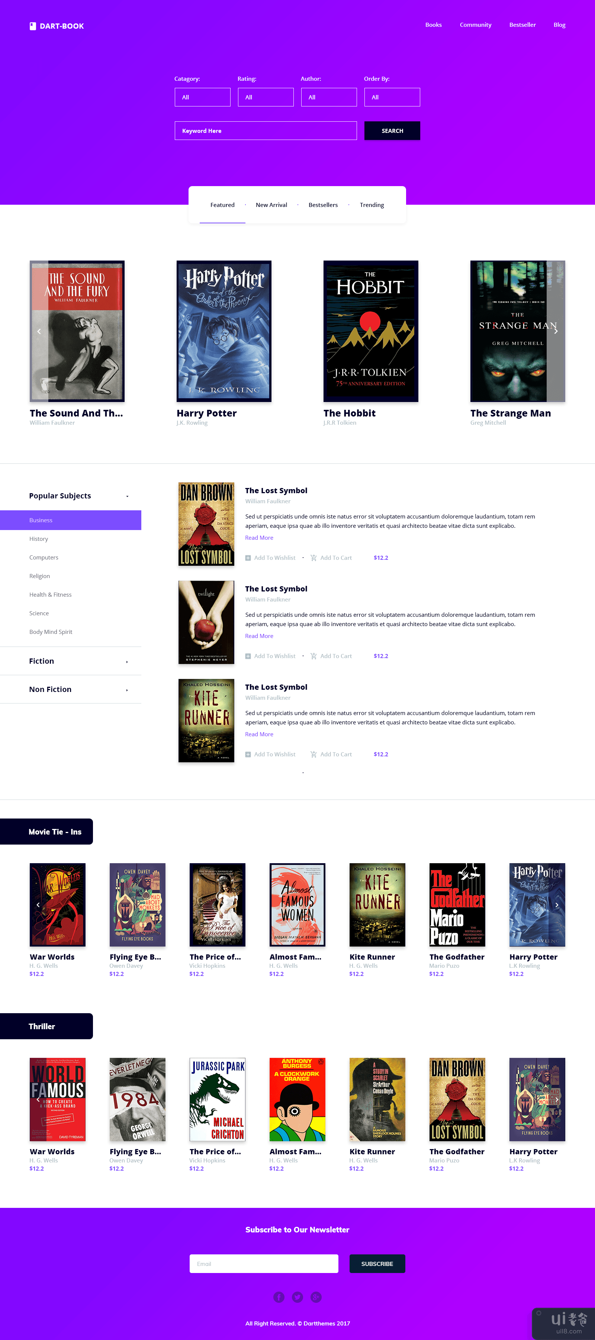
Task: Open Google Plus social icon in footer
Action: [x=316, y=1297]
